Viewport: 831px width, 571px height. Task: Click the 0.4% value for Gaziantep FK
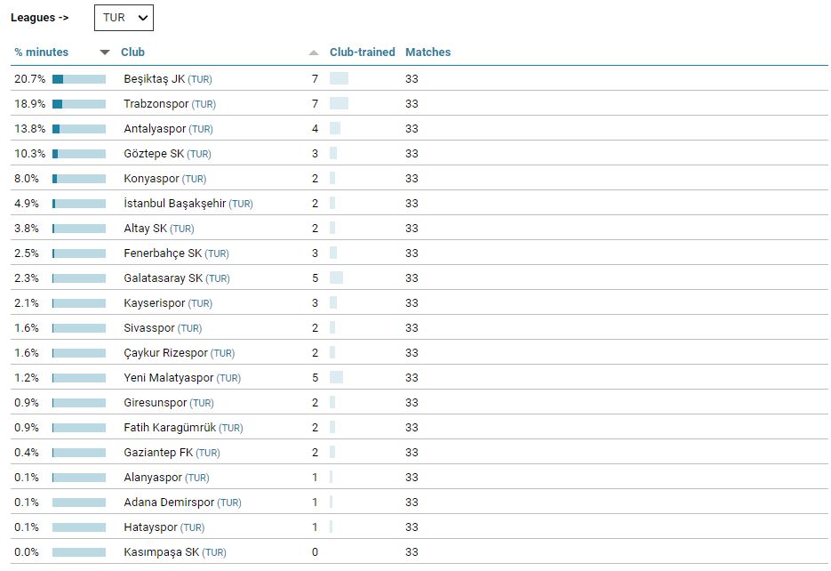point(27,453)
